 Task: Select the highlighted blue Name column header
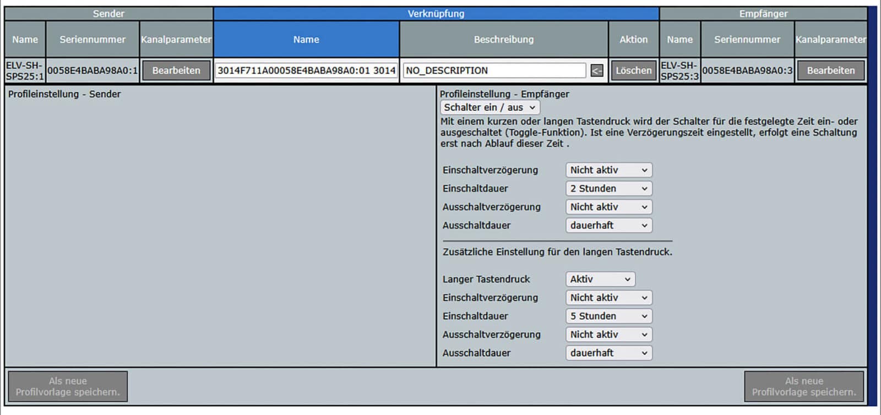point(306,40)
